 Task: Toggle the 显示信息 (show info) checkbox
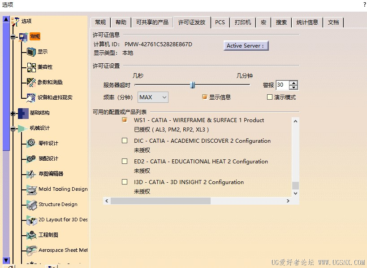coord(205,97)
